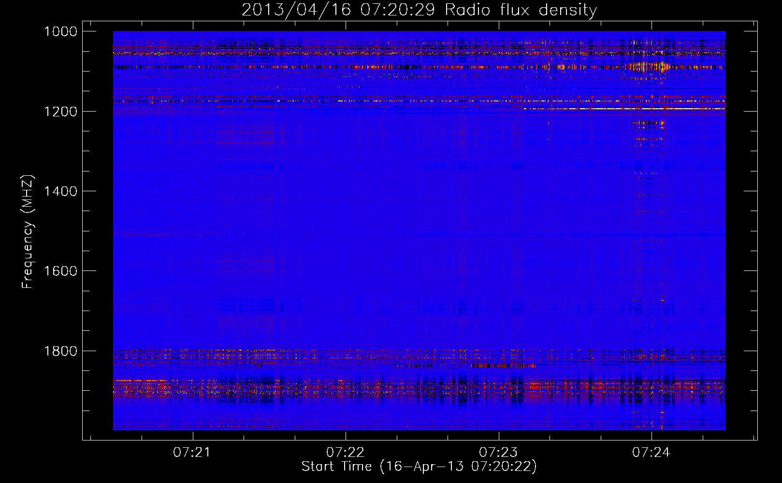Select the '1000' frequency axis label
This screenshot has width=782, height=483.
coord(60,31)
